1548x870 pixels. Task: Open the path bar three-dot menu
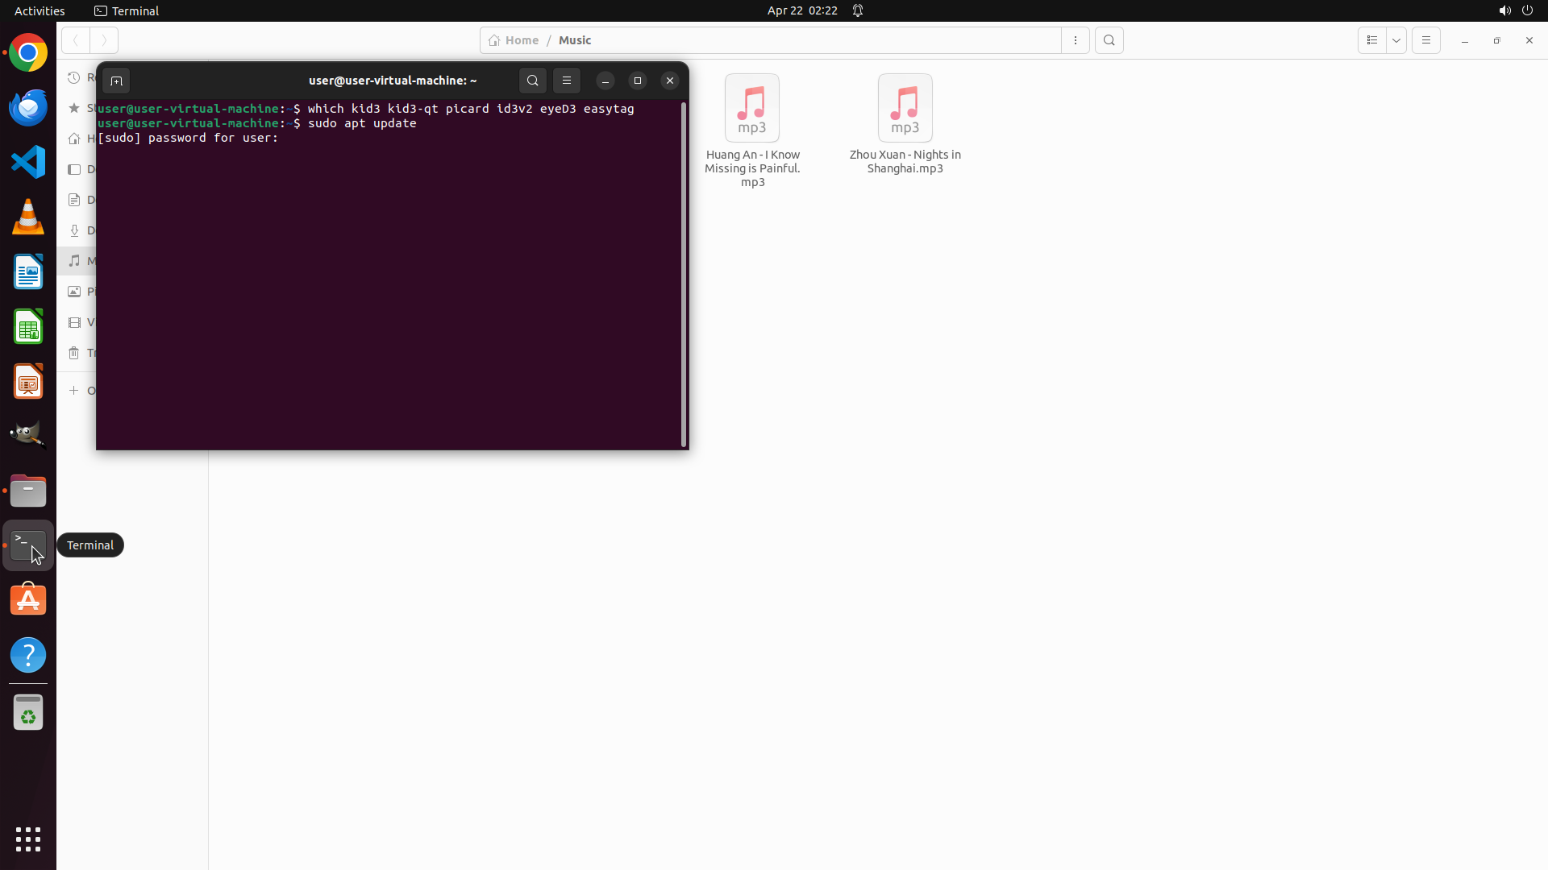1075,40
